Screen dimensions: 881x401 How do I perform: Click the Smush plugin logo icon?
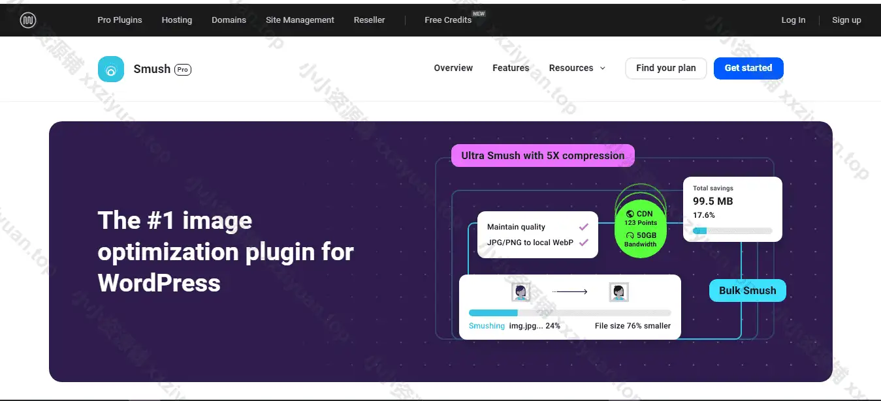pyautogui.click(x=111, y=69)
